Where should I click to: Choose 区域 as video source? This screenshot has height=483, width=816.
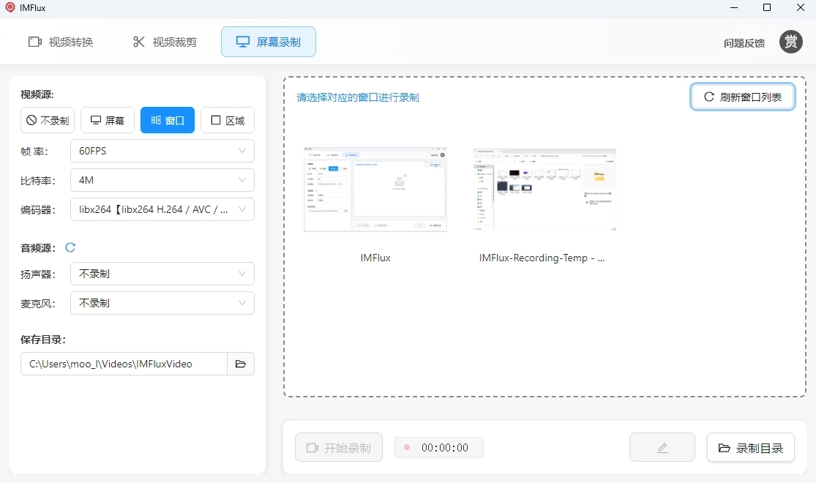[x=228, y=120]
